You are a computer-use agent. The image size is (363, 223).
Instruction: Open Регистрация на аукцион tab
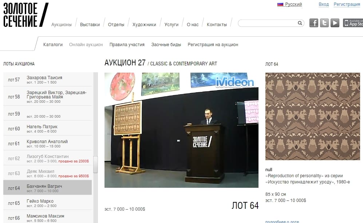[x=213, y=45]
